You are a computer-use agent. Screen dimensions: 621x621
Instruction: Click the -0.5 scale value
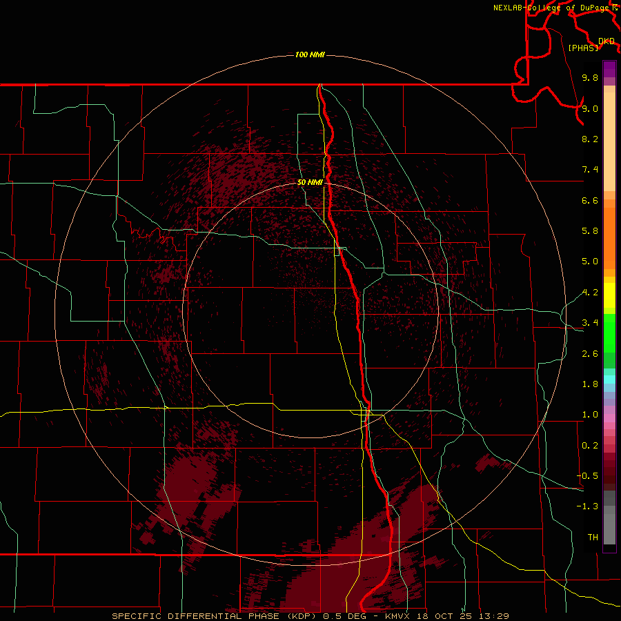click(587, 476)
